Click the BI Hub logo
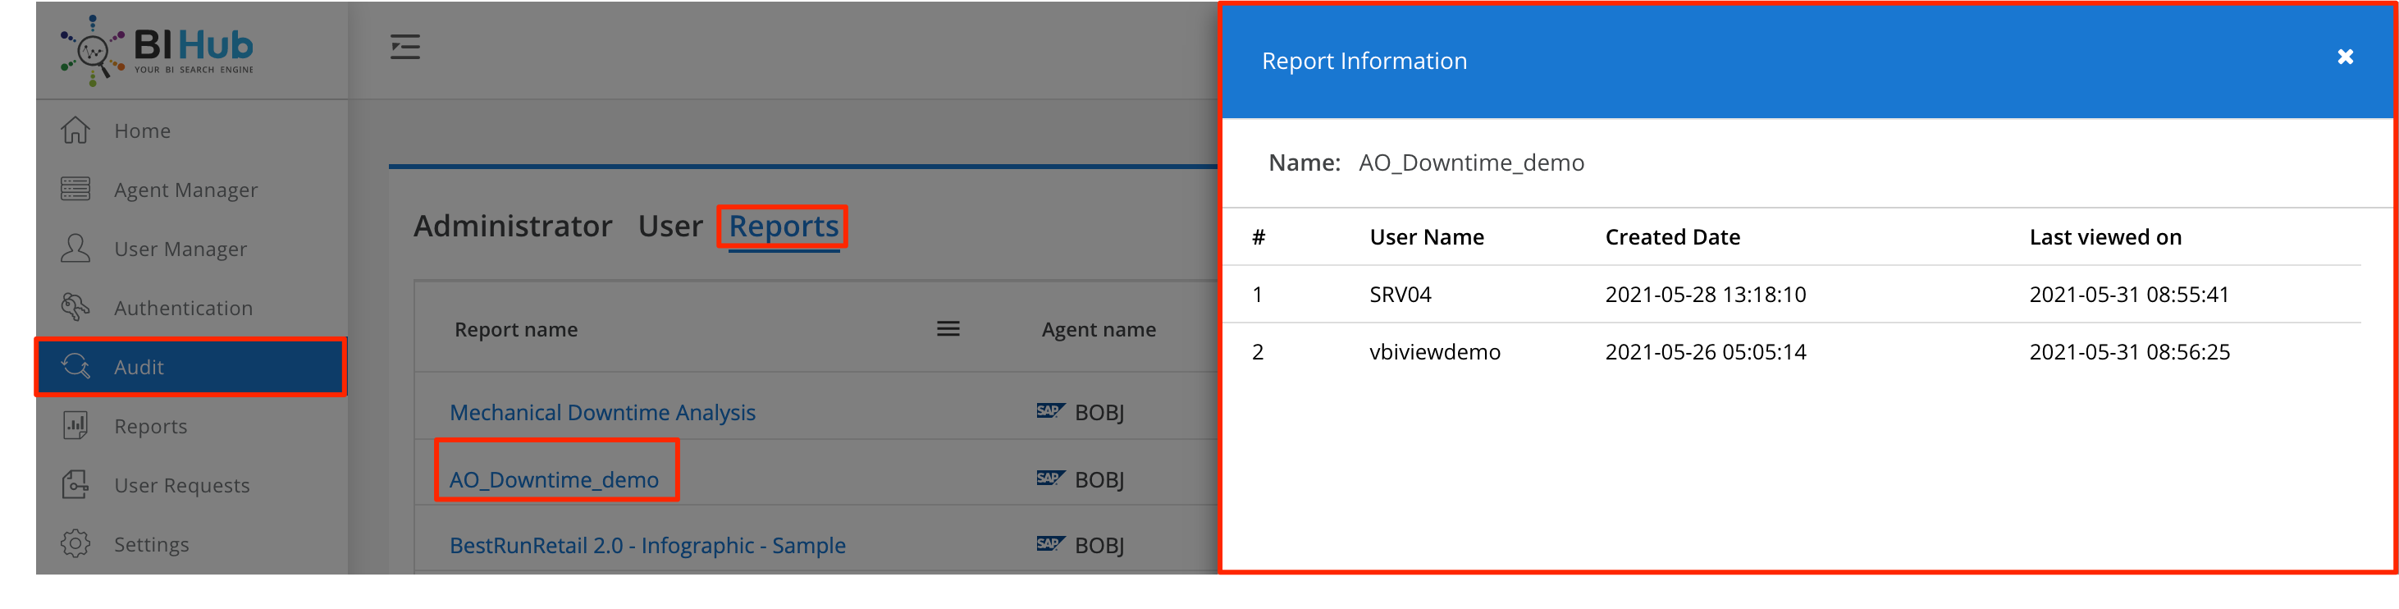2399x609 pixels. click(x=157, y=50)
